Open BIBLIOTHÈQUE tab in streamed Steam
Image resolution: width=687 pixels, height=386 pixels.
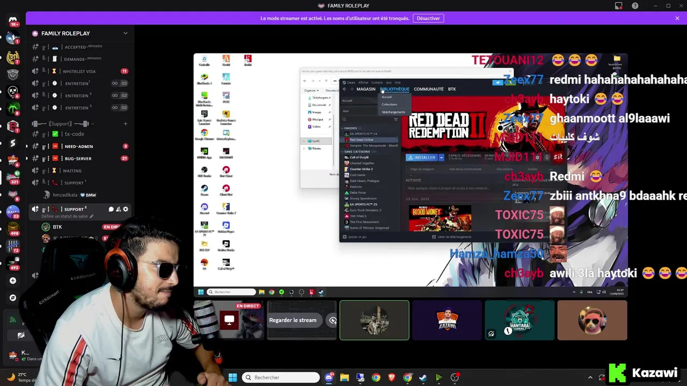[394, 89]
